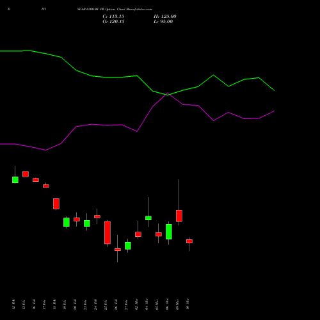Select the green candle above 12 Feb

click(x=15, y=180)
